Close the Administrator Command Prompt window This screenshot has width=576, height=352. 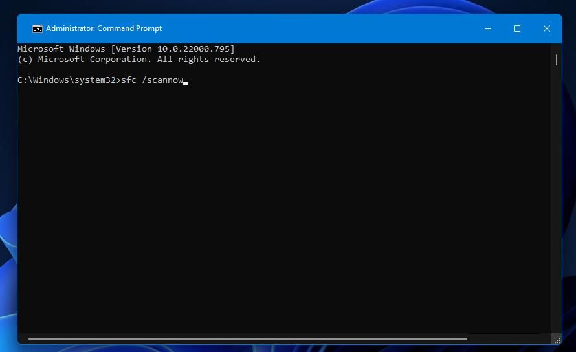point(547,28)
